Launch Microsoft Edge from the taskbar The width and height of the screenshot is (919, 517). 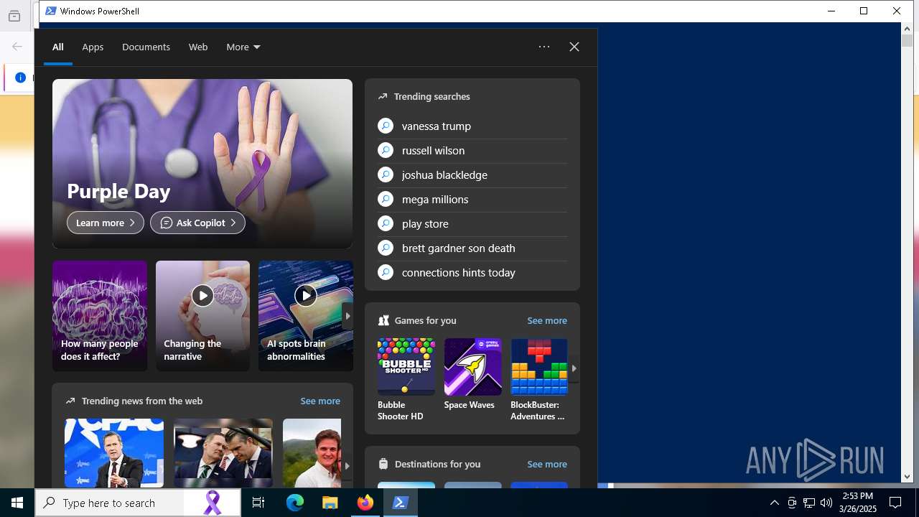tap(295, 503)
